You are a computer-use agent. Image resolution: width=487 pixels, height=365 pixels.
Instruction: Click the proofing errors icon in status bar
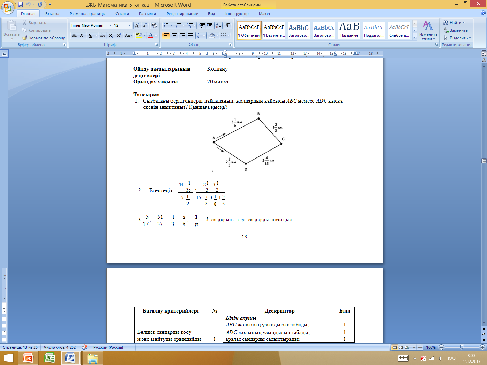[85, 347]
